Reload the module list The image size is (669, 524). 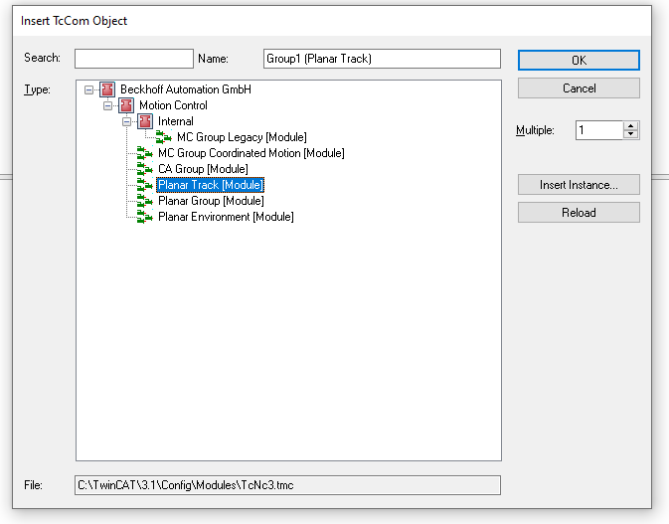[x=579, y=213]
